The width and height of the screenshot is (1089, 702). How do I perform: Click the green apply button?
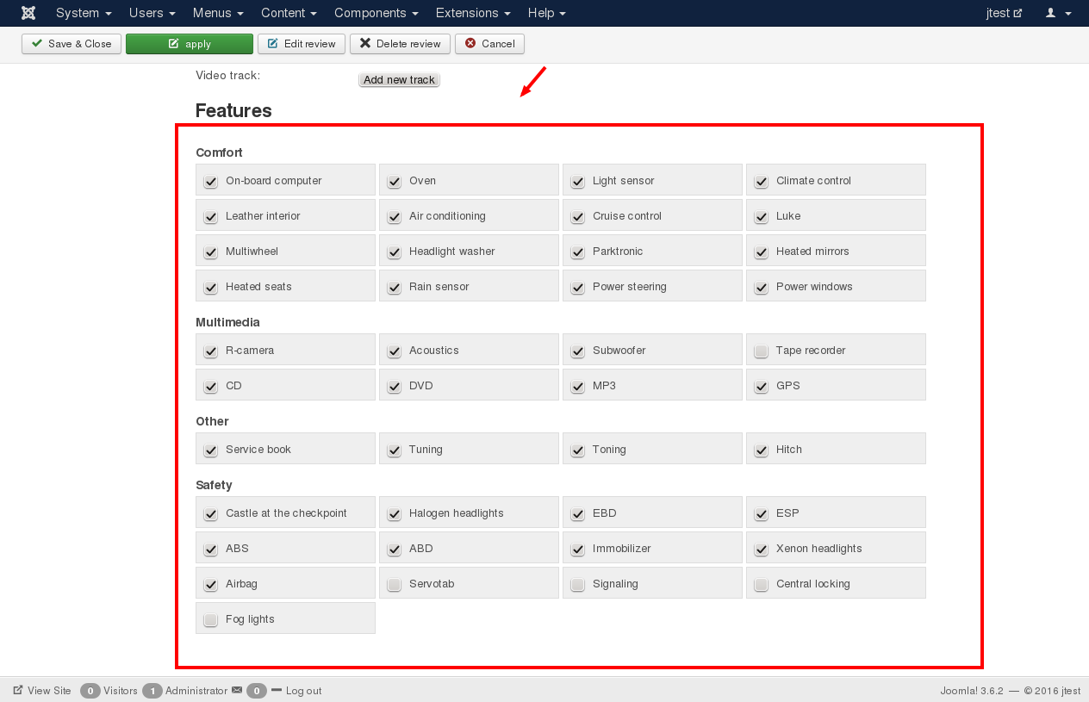(x=190, y=44)
